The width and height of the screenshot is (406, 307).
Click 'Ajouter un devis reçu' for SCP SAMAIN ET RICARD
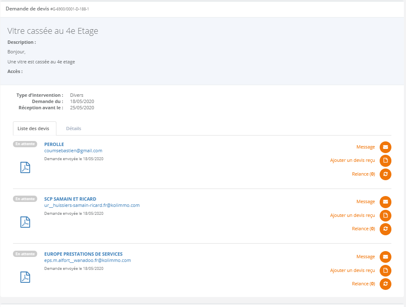click(353, 215)
